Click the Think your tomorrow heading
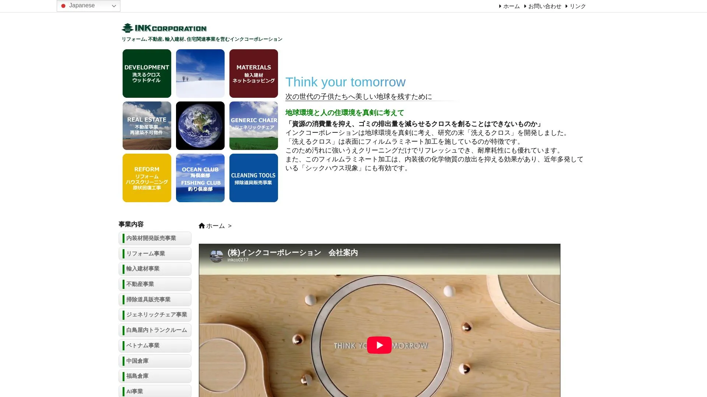This screenshot has width=707, height=397. pyautogui.click(x=345, y=82)
